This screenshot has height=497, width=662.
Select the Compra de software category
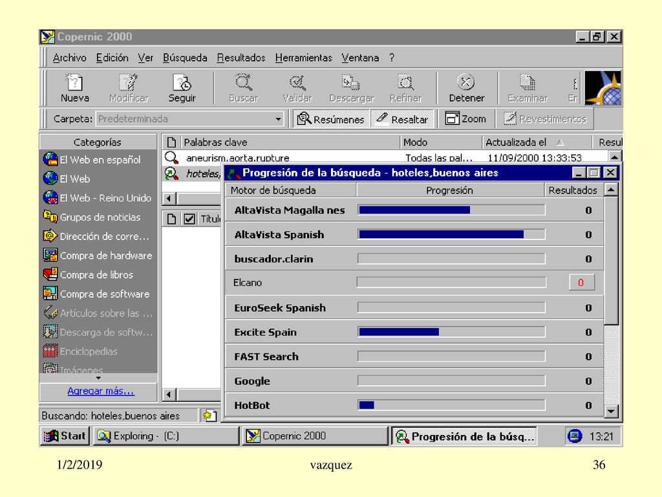pyautogui.click(x=98, y=294)
